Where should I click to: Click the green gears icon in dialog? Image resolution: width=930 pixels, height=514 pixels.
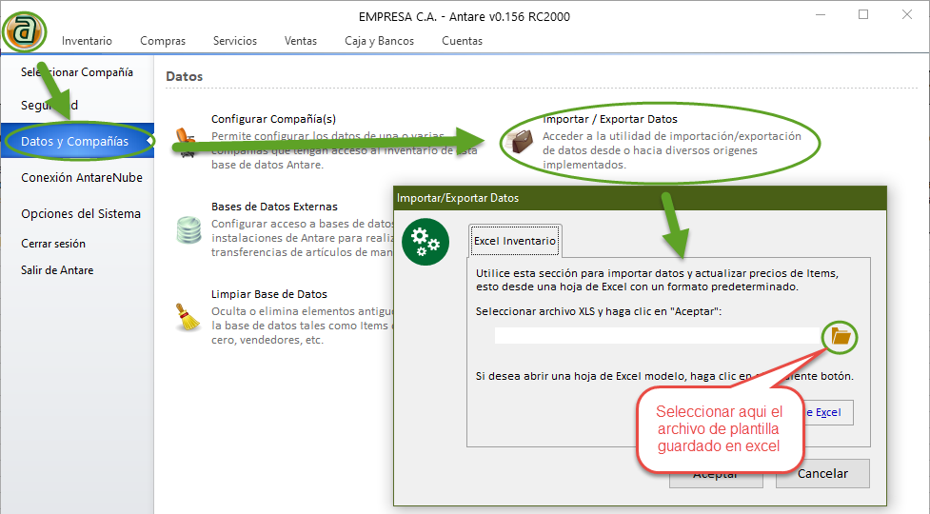[425, 242]
